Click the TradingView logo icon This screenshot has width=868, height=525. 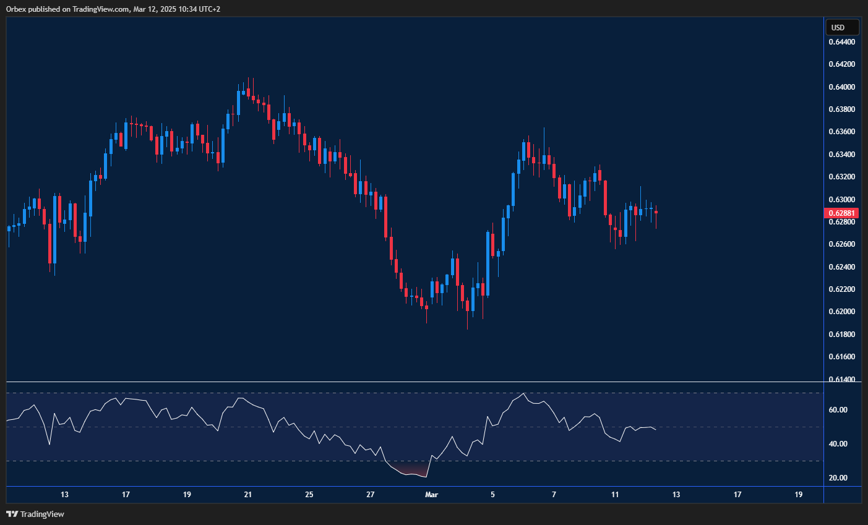coord(12,514)
